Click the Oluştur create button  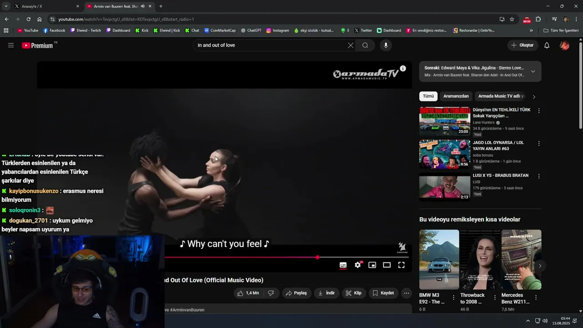click(522, 45)
